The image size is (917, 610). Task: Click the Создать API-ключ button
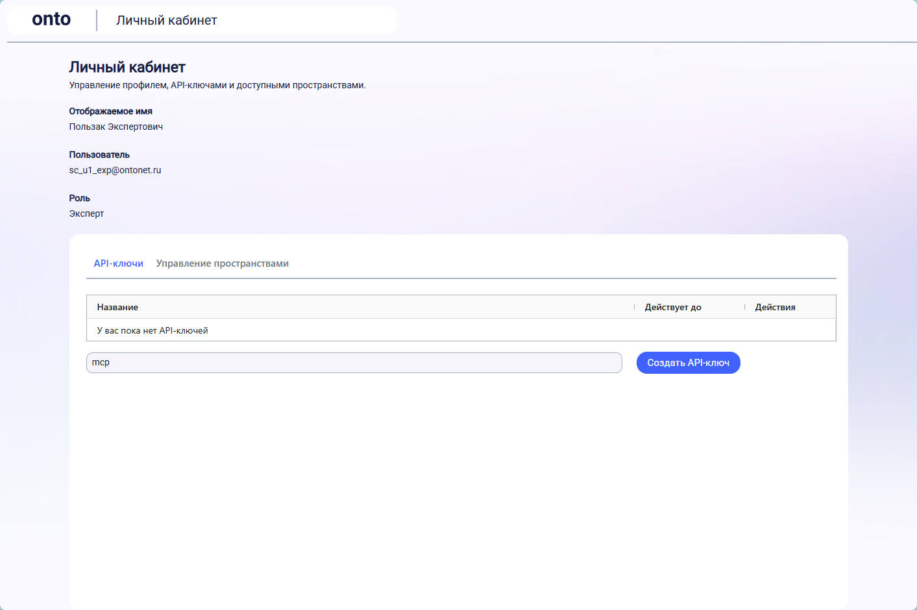coord(689,363)
